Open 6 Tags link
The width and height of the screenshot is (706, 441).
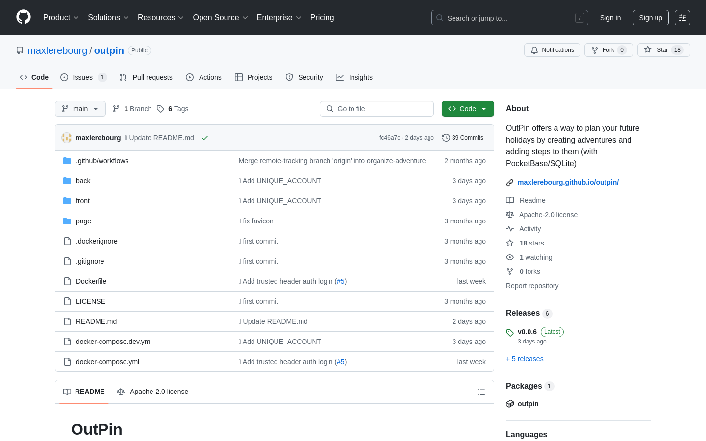point(173,109)
